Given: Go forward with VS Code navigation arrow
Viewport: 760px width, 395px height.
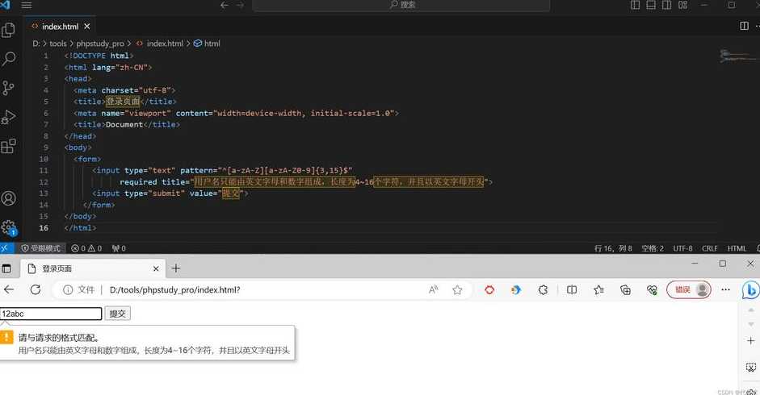Looking at the screenshot, I should pyautogui.click(x=241, y=5).
